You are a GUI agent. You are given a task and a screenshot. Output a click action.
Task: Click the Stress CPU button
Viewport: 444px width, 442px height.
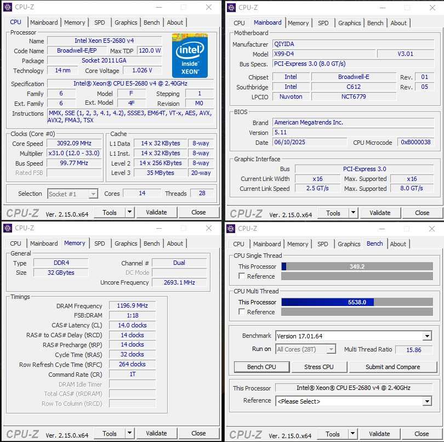point(319,367)
